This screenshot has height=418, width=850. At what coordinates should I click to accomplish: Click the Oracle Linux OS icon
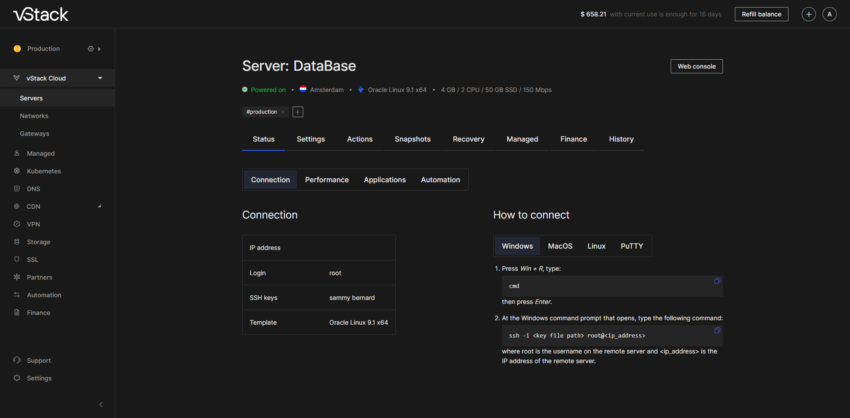[x=361, y=89]
